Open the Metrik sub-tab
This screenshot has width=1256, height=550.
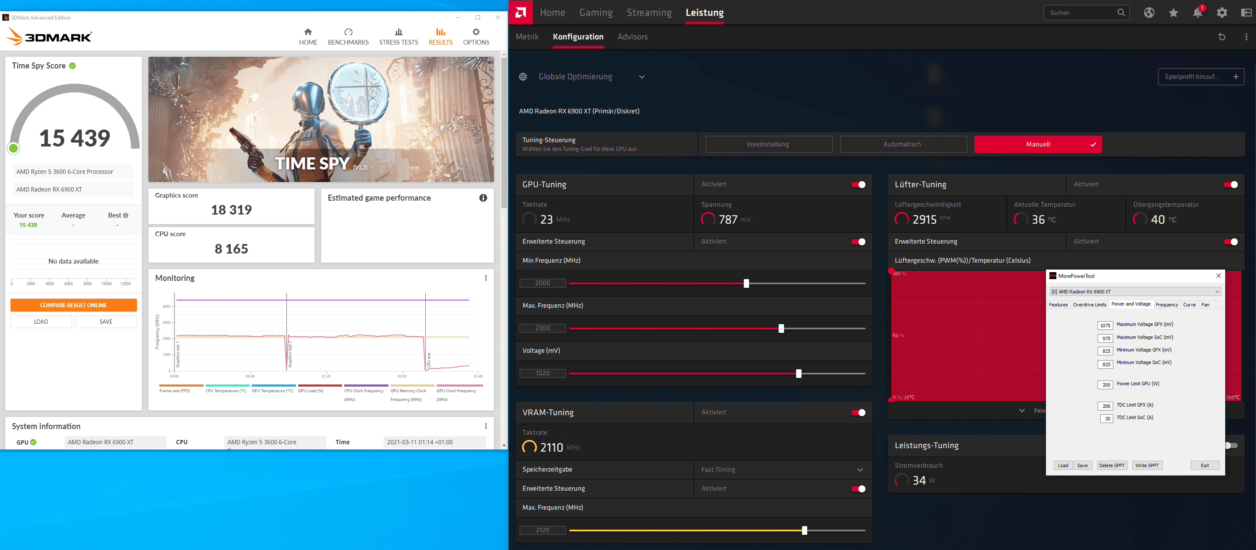[x=527, y=36]
